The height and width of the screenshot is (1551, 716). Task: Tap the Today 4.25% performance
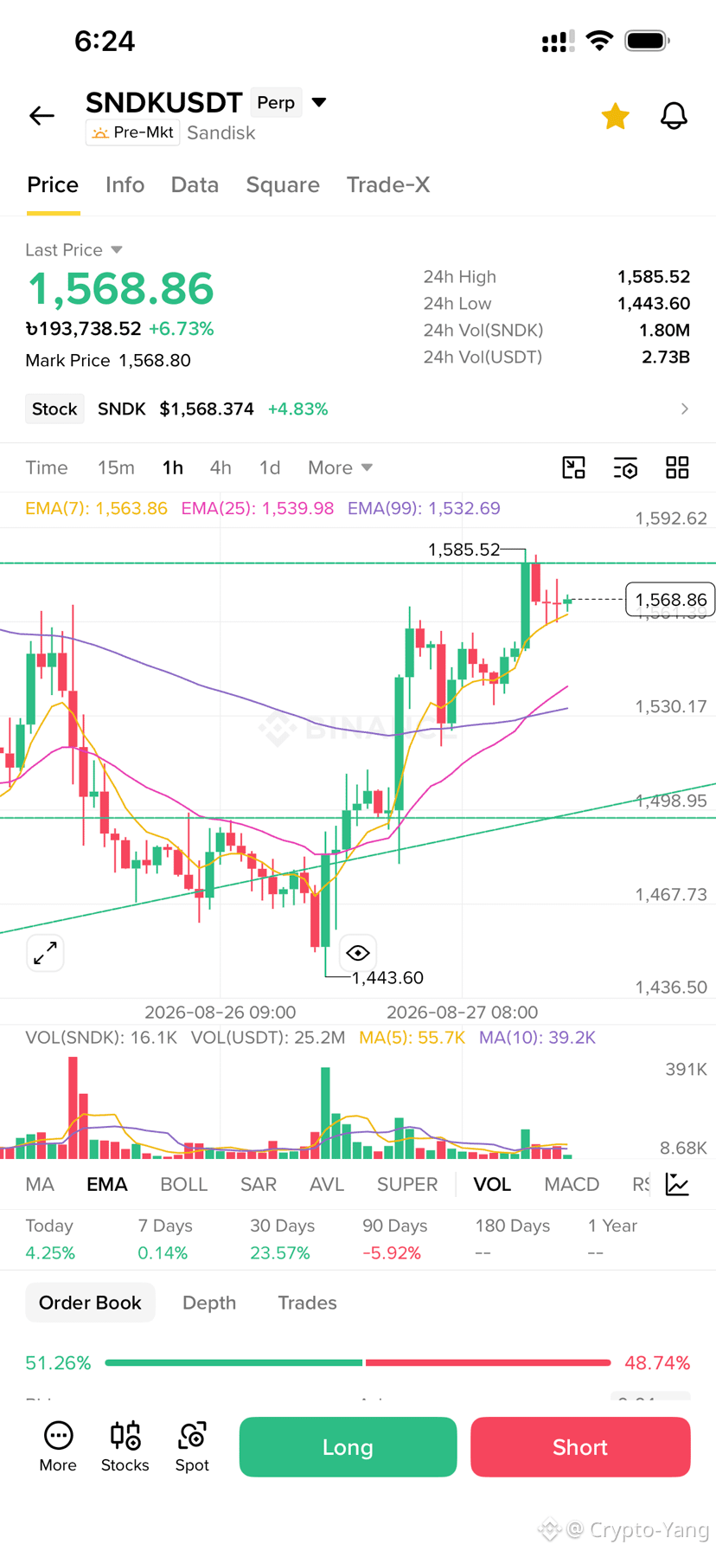[x=50, y=1239]
